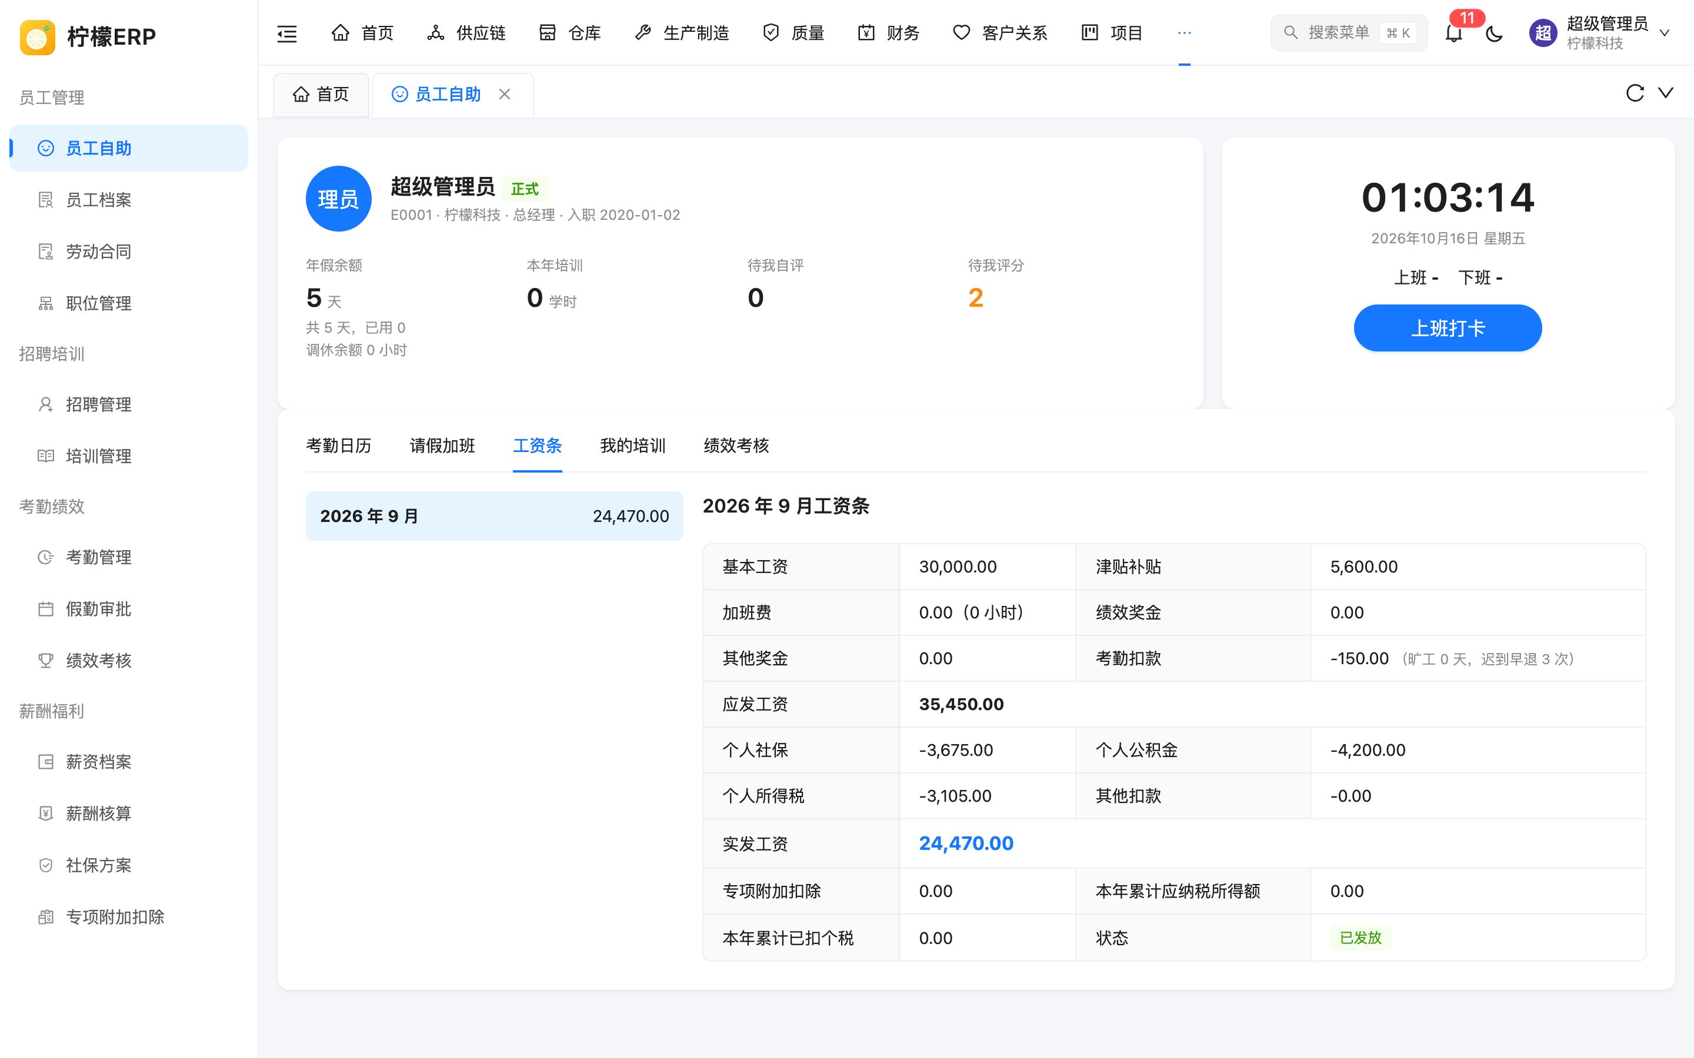
Task: Open the 项目 top menu
Action: coord(1112,33)
